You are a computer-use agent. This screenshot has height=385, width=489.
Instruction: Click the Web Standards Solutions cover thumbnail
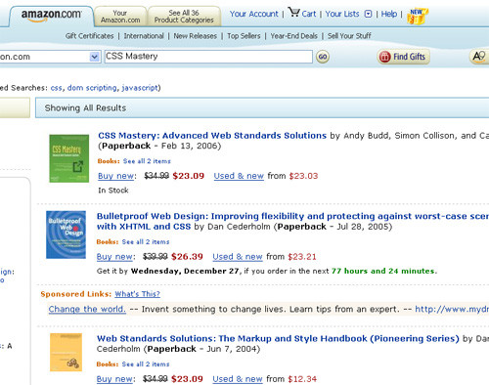66,352
